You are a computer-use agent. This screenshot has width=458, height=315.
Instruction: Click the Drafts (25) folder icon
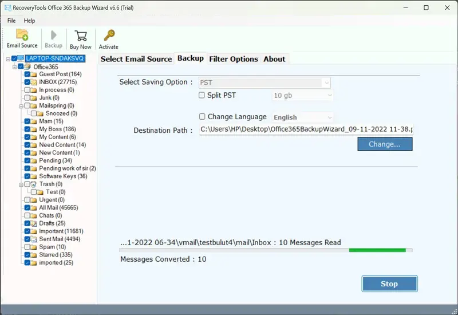point(34,223)
